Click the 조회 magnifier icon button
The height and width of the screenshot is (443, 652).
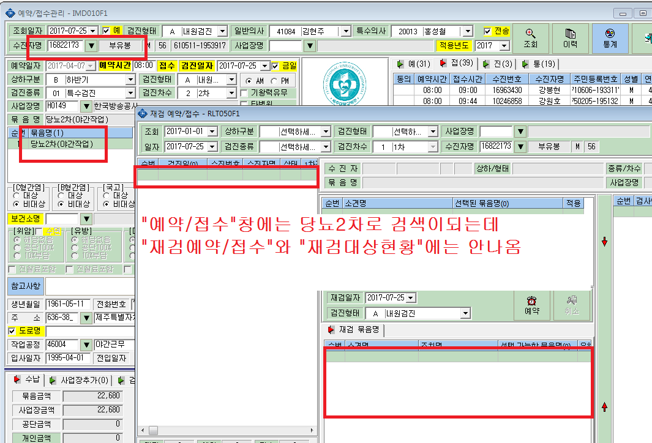[530, 38]
